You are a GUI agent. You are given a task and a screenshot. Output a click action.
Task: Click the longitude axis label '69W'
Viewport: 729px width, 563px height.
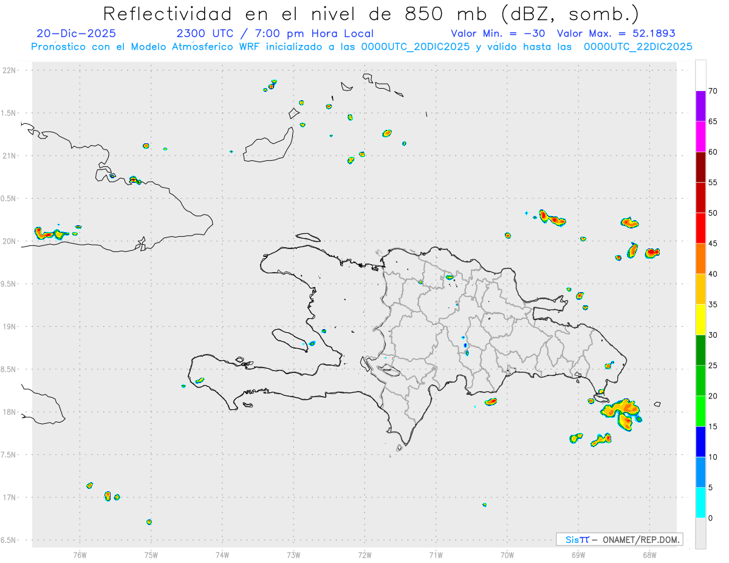[578, 555]
